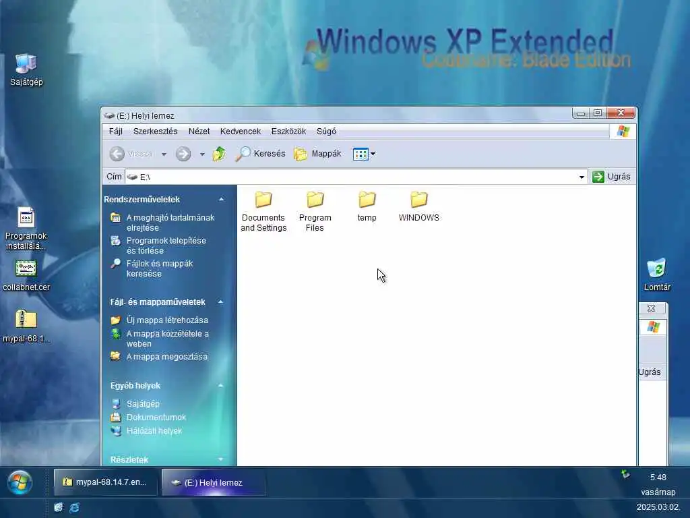Click A meghajtó tartalmának elrejtése link
Viewport: 690px width, 518px height.
click(x=170, y=223)
